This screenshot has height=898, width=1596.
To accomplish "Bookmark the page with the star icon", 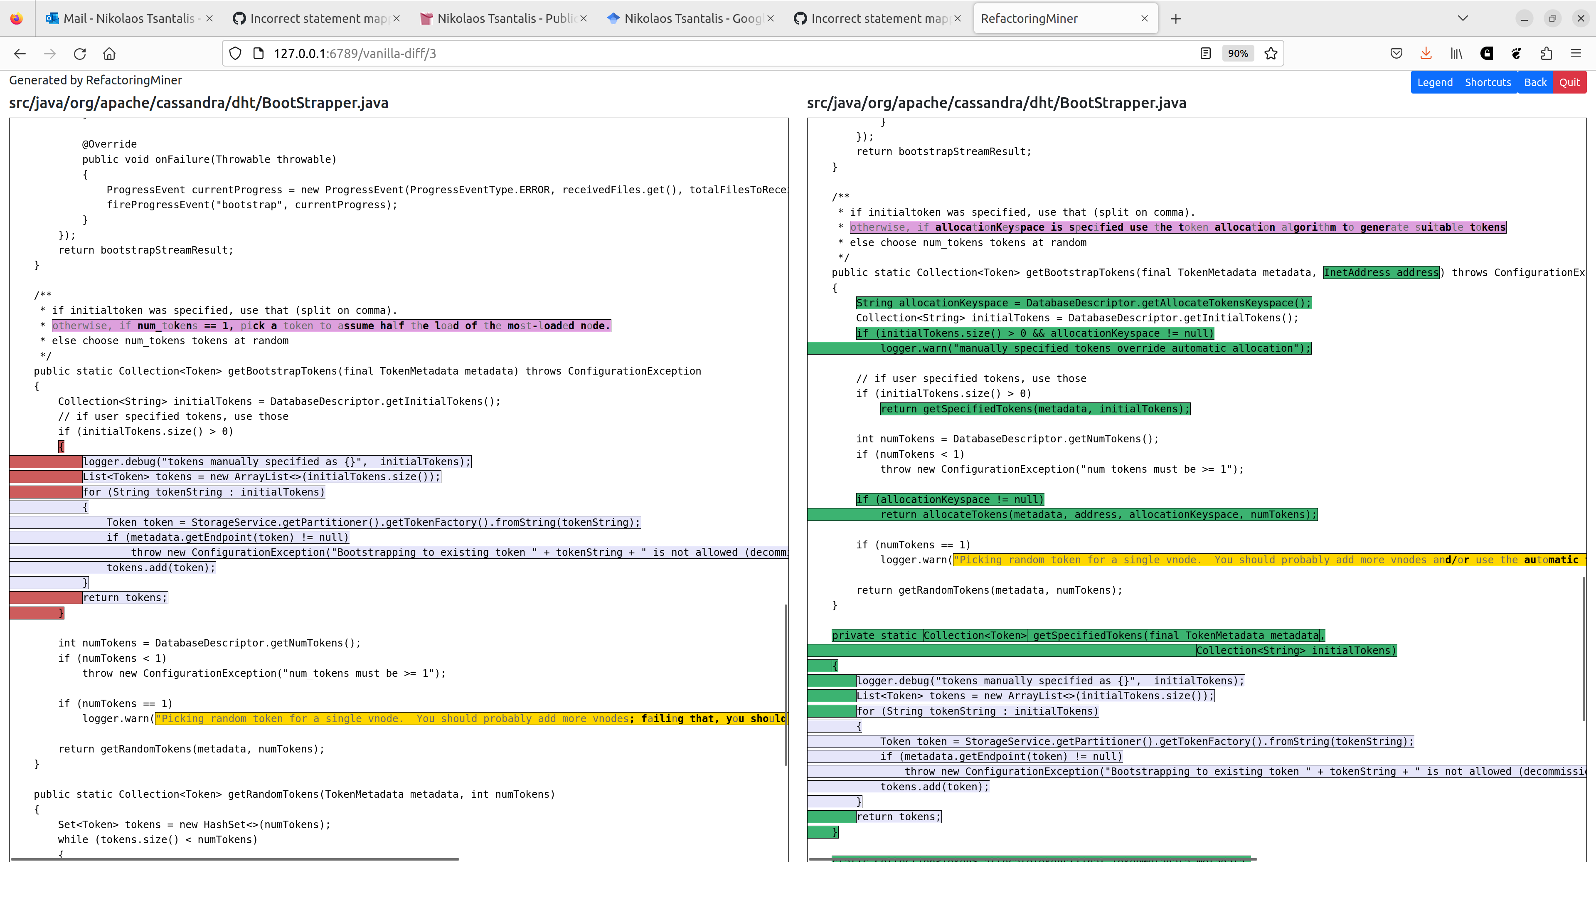I will click(1271, 53).
